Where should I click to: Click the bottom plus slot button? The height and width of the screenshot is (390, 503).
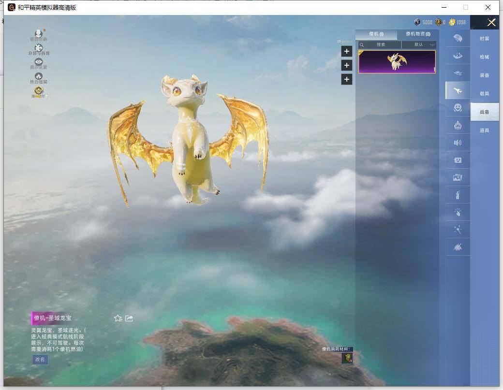346,79
